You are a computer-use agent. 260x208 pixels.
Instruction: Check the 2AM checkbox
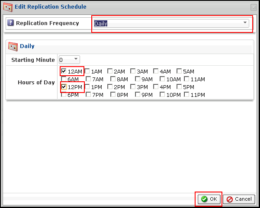(110, 71)
